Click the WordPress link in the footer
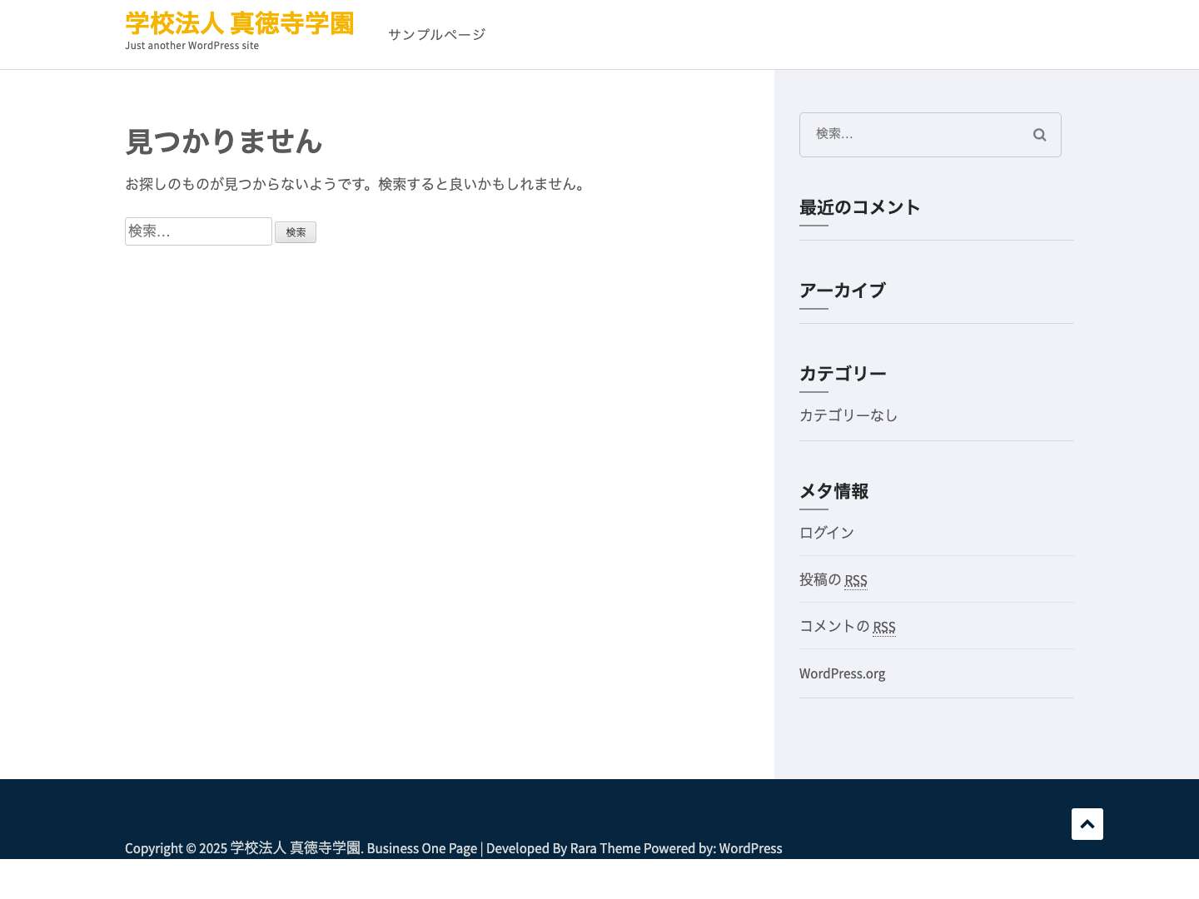This screenshot has height=899, width=1199. pos(749,847)
